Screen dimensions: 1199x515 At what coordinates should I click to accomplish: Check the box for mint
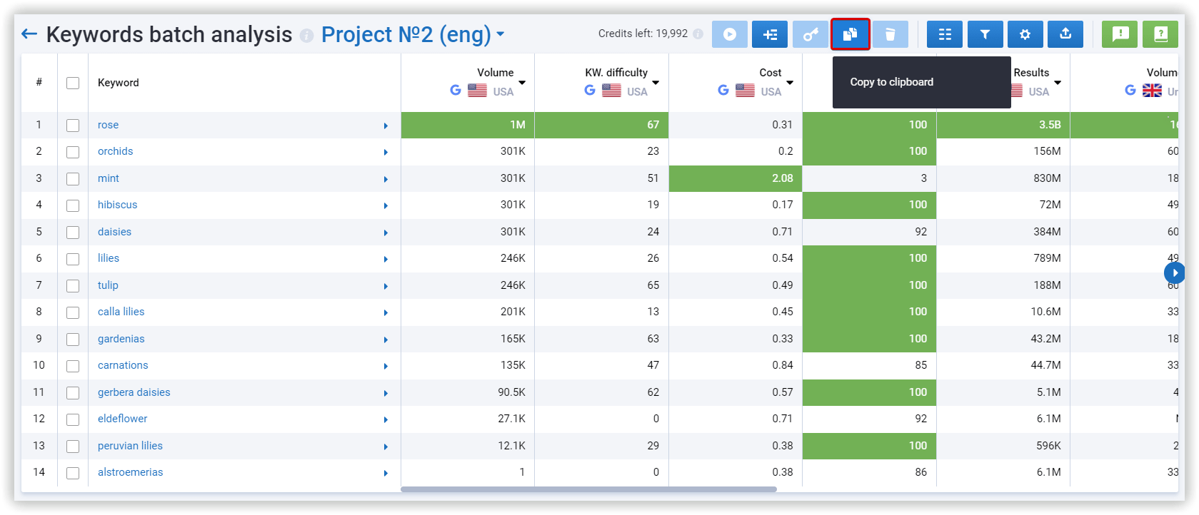73,178
